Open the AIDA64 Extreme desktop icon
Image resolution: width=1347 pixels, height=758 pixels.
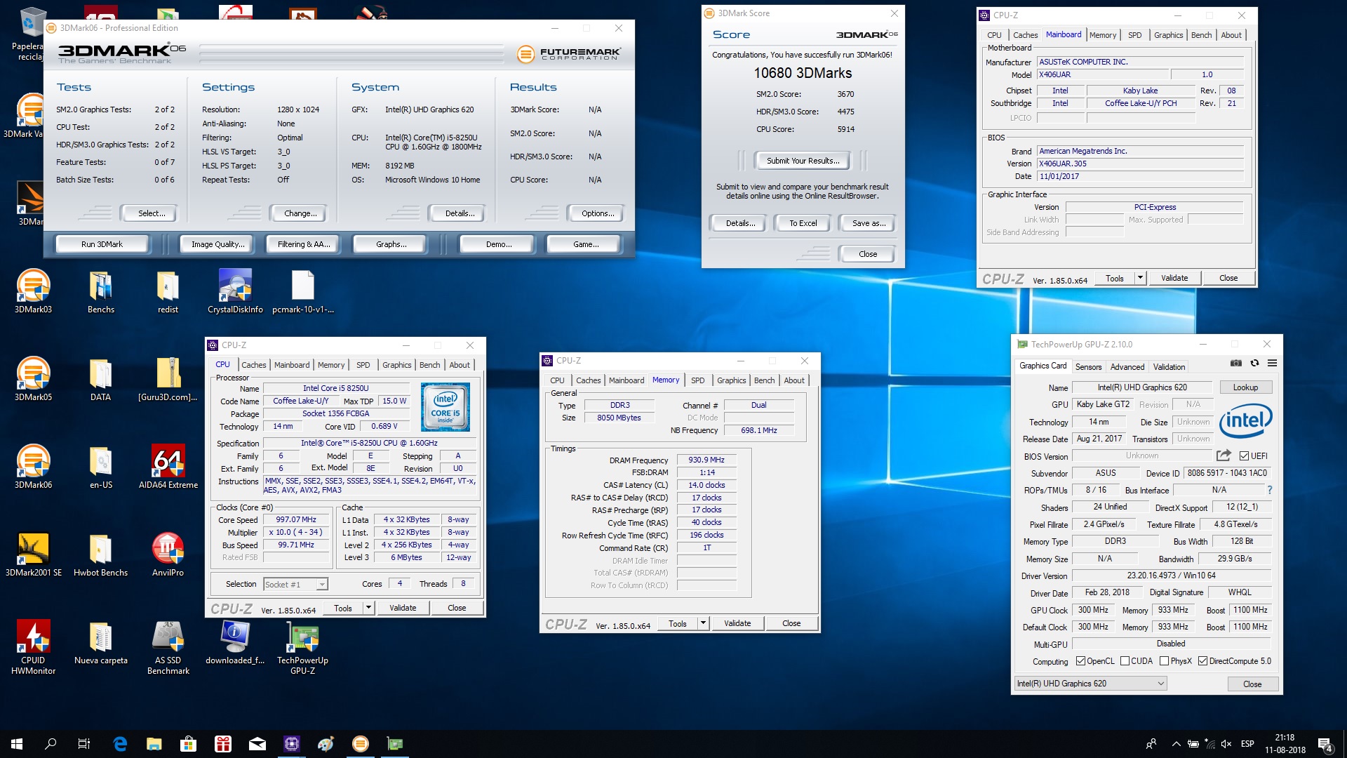(168, 467)
